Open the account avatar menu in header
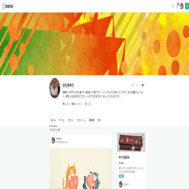The height and width of the screenshot is (189, 189). point(182,6)
